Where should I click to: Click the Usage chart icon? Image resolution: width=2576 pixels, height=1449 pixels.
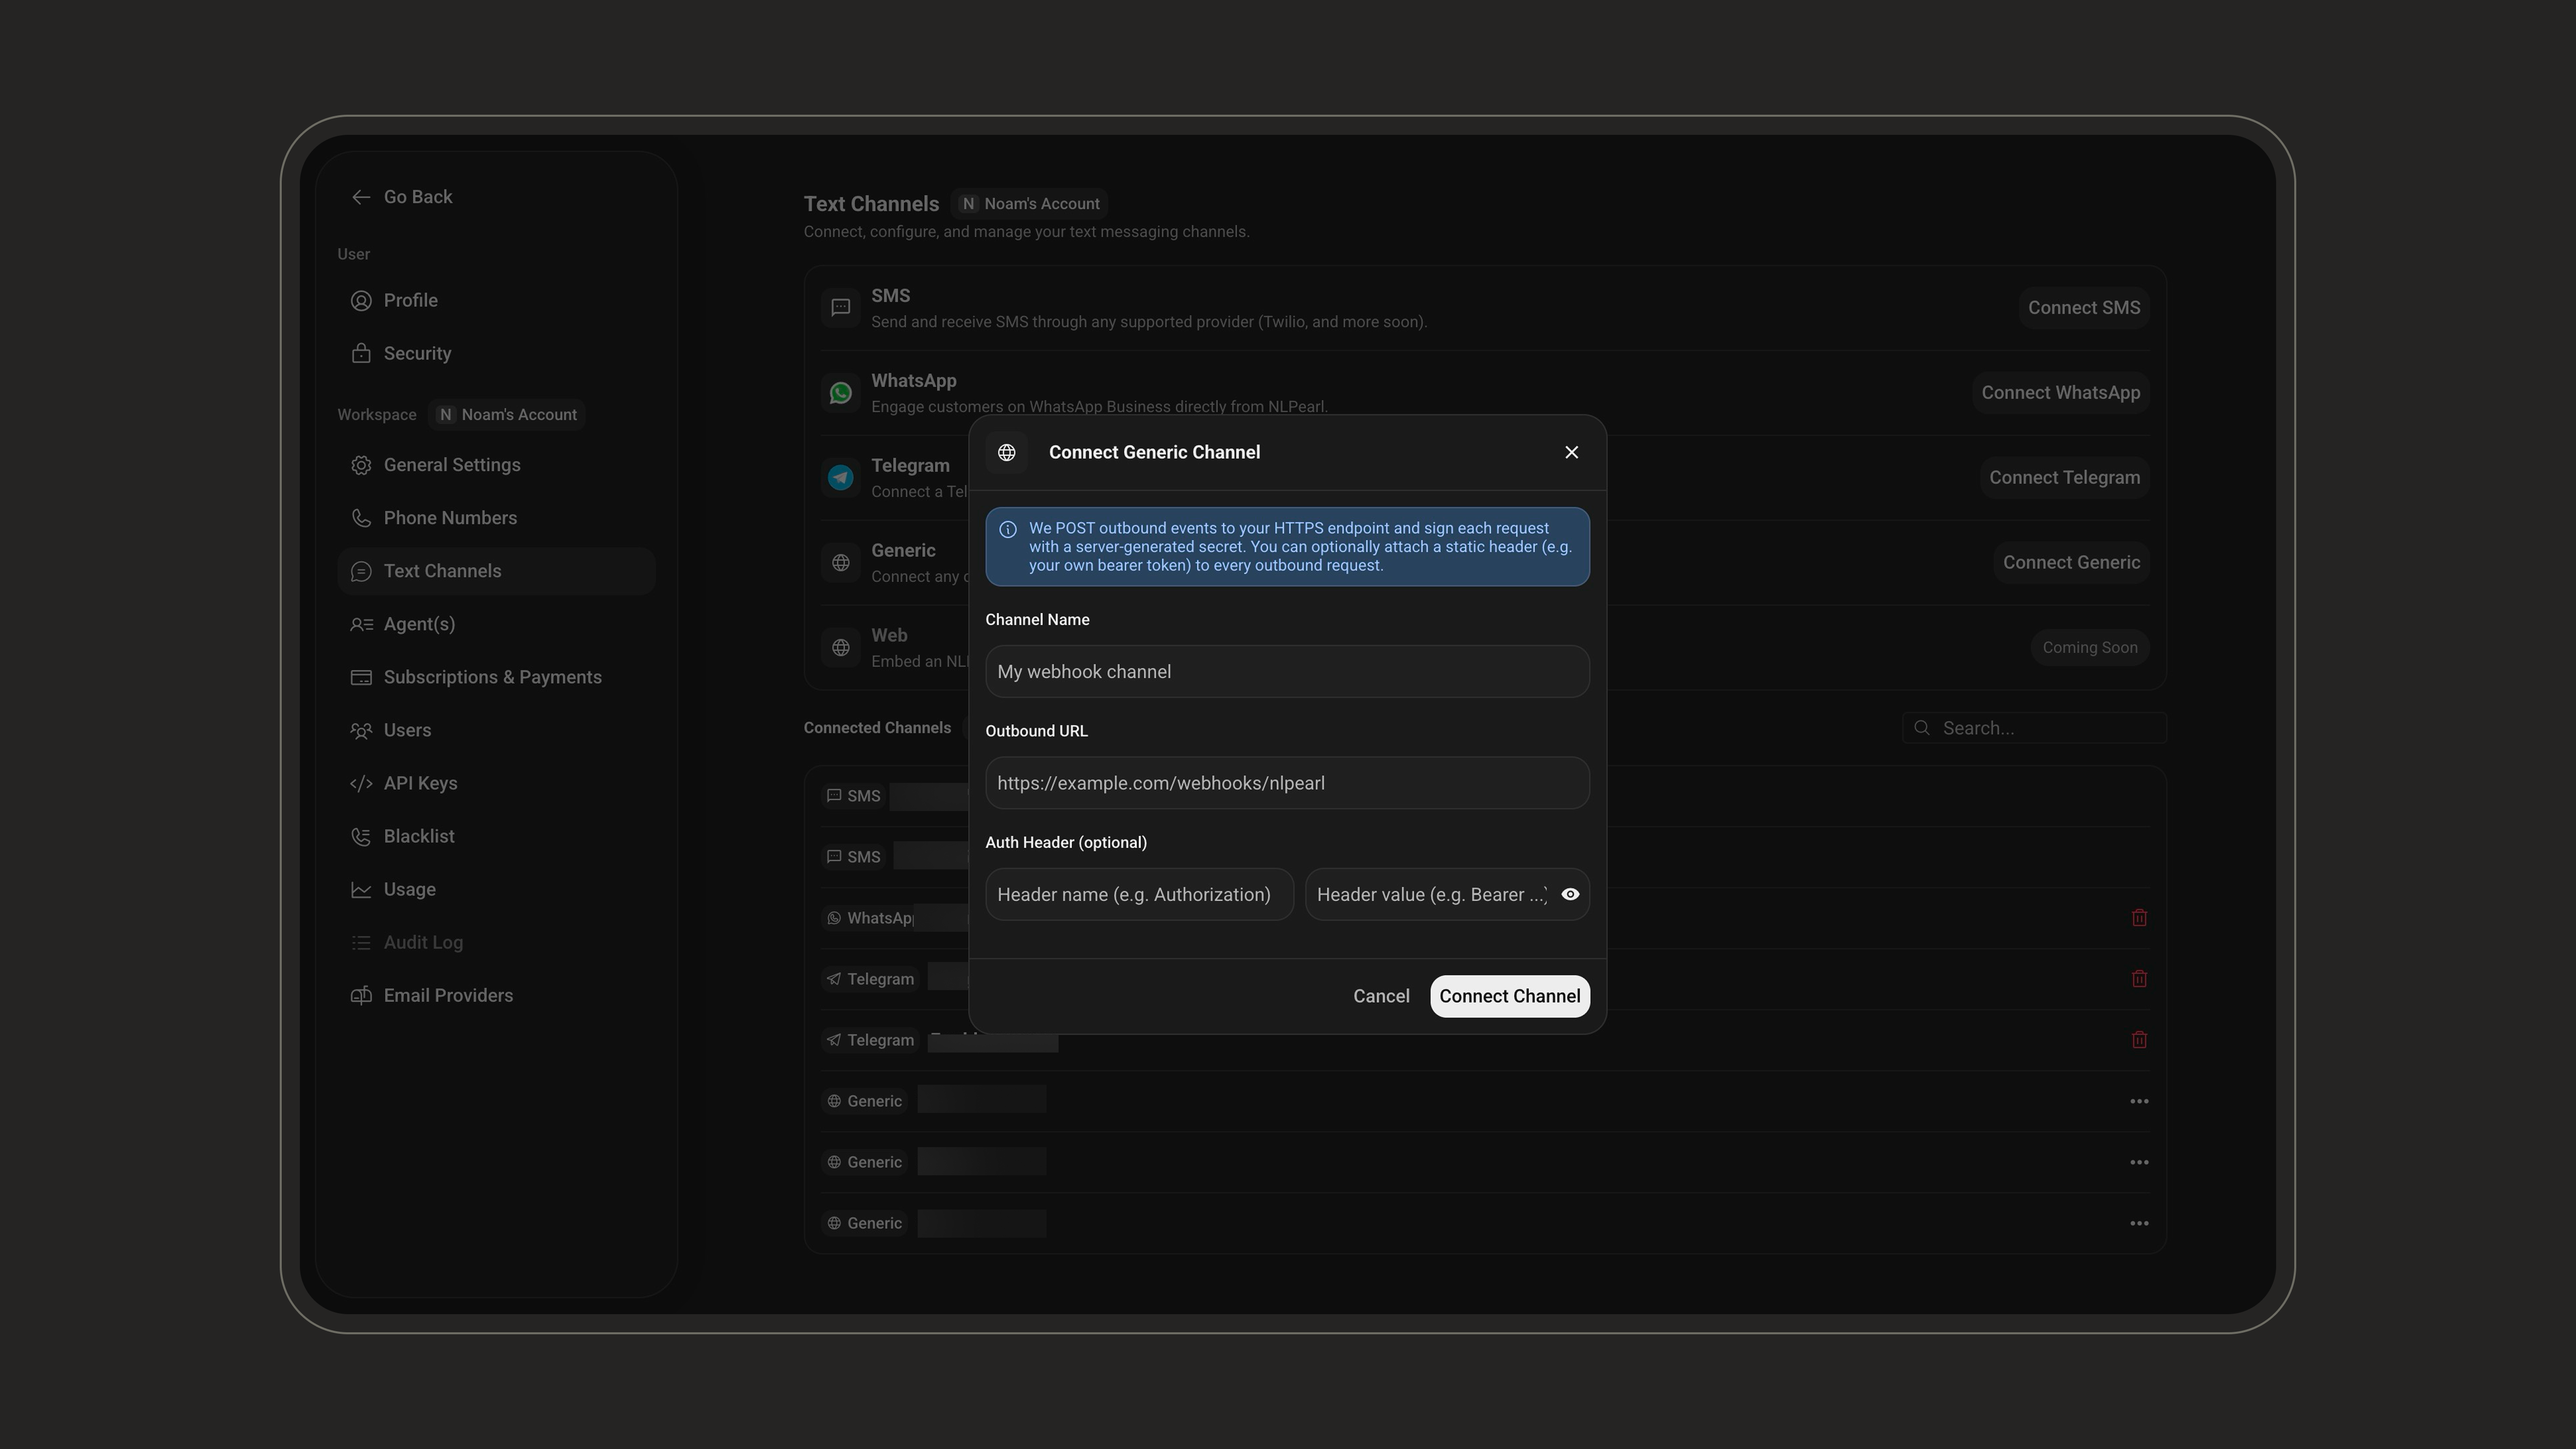tap(361, 889)
